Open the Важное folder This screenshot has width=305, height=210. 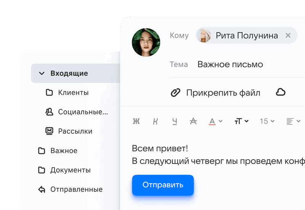[64, 150]
